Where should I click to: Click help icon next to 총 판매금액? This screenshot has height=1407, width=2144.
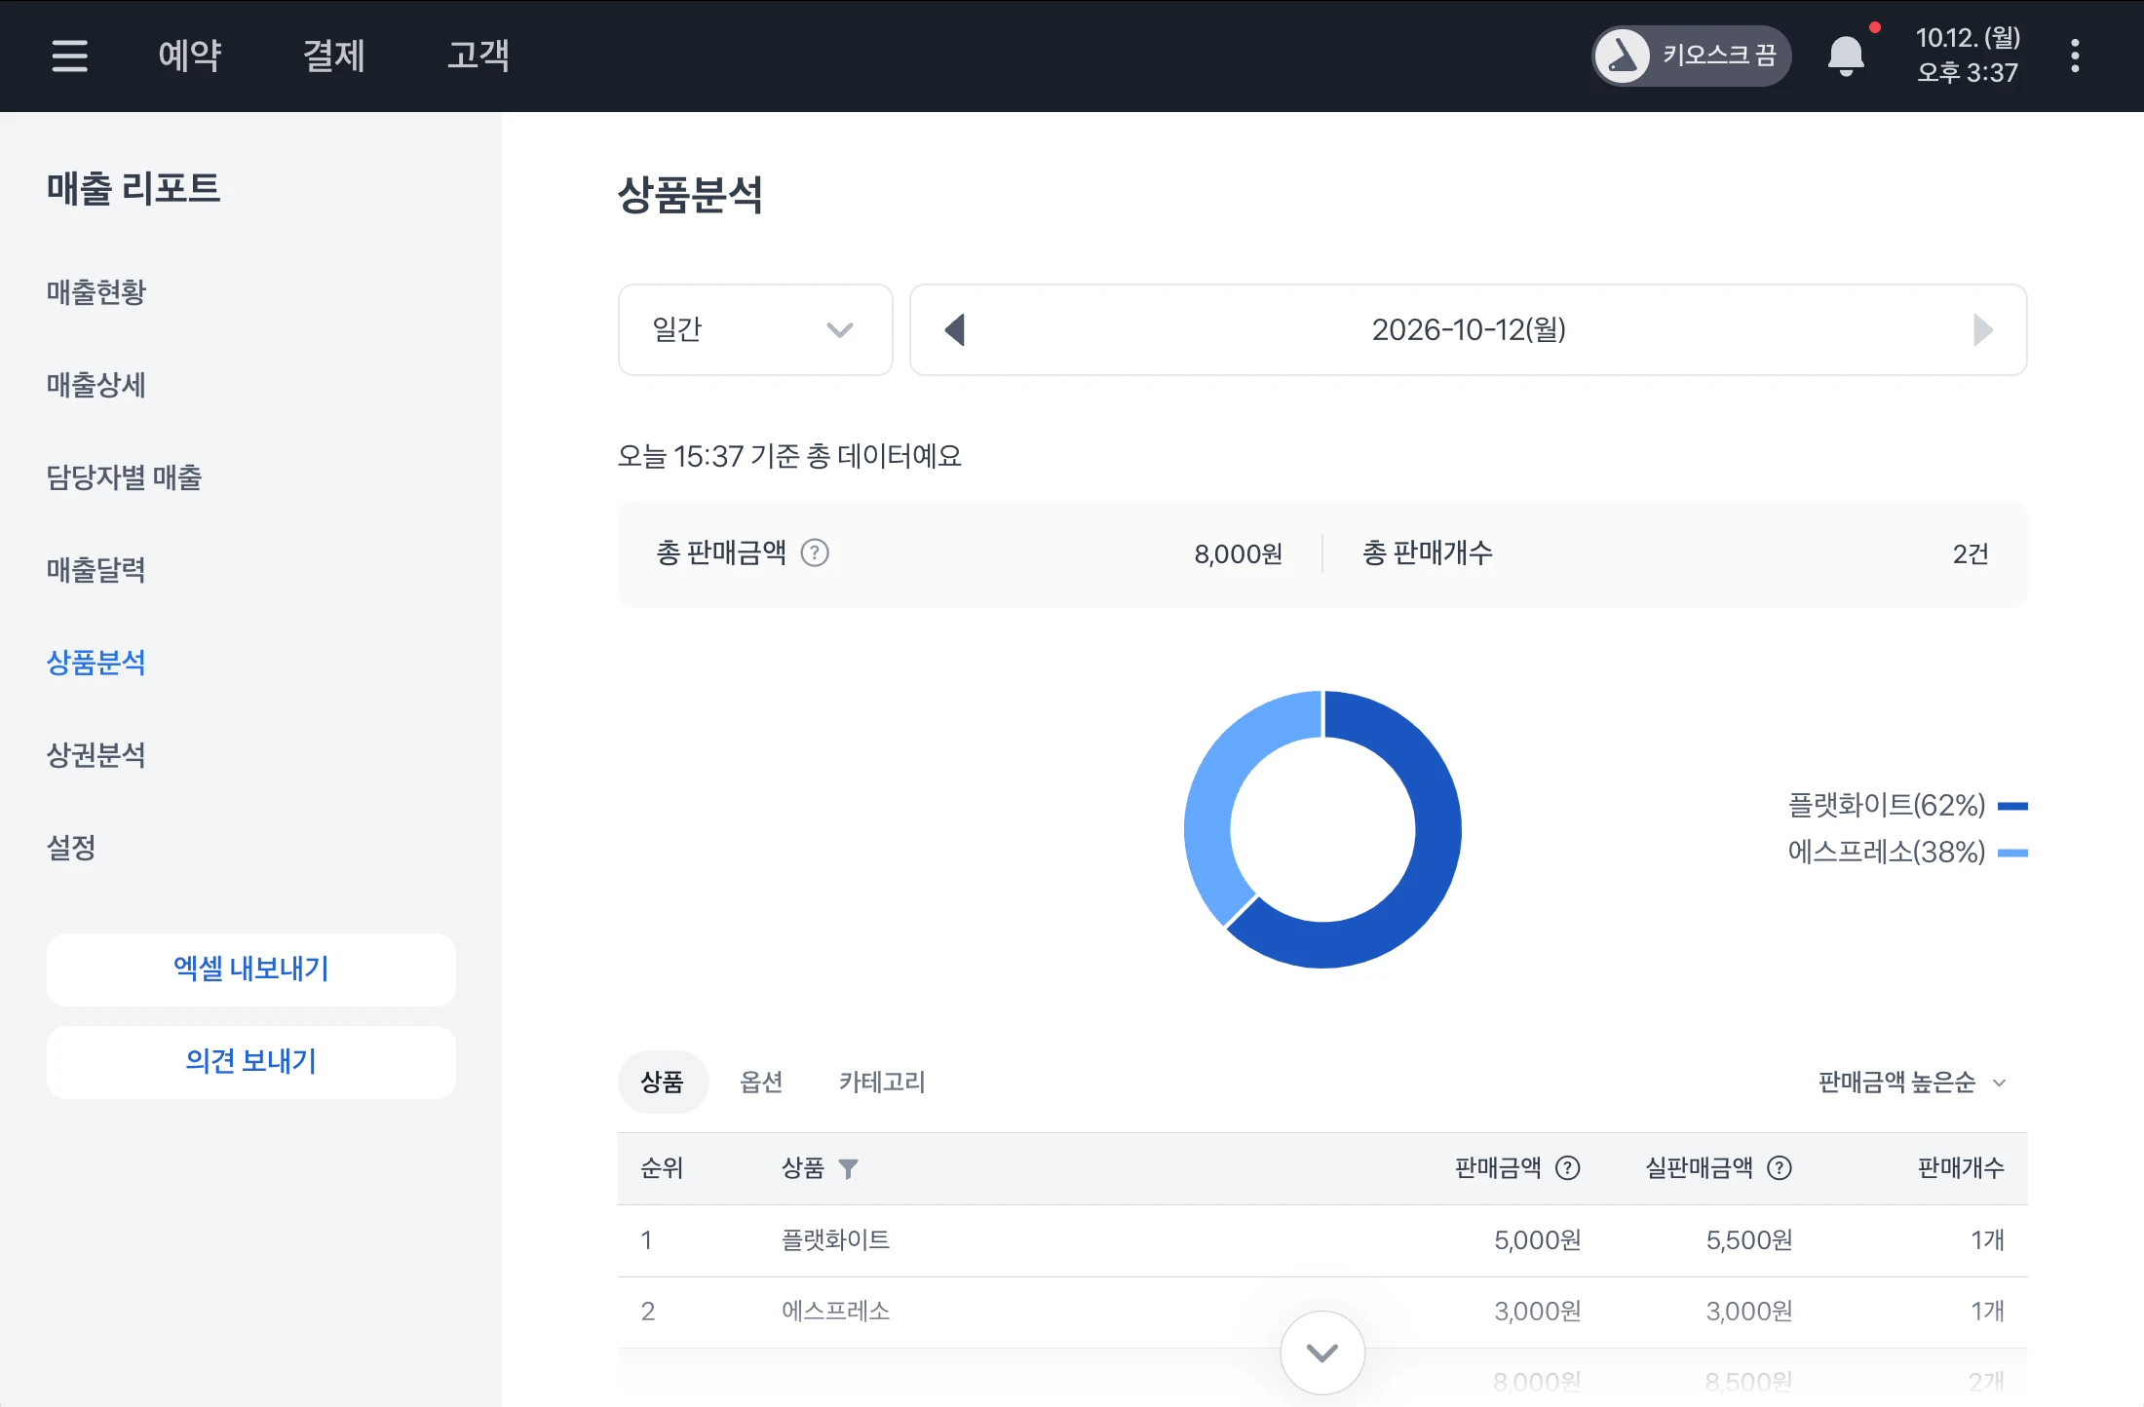pos(815,553)
